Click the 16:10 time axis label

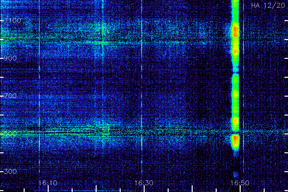click(48, 183)
